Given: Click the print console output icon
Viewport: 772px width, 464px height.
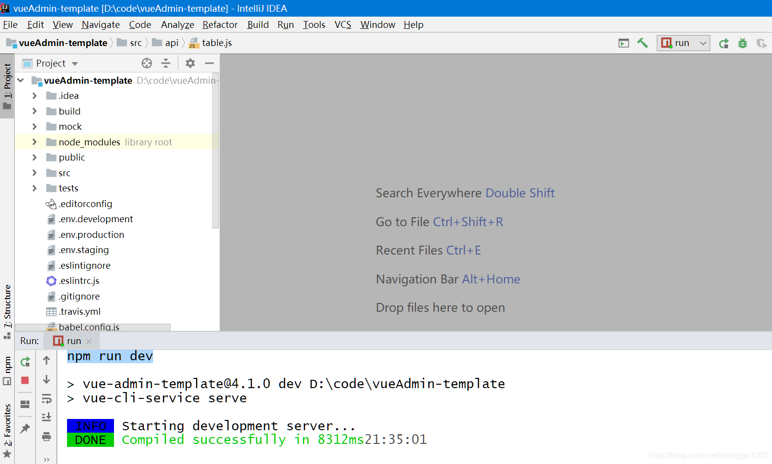Looking at the screenshot, I should click(x=46, y=436).
